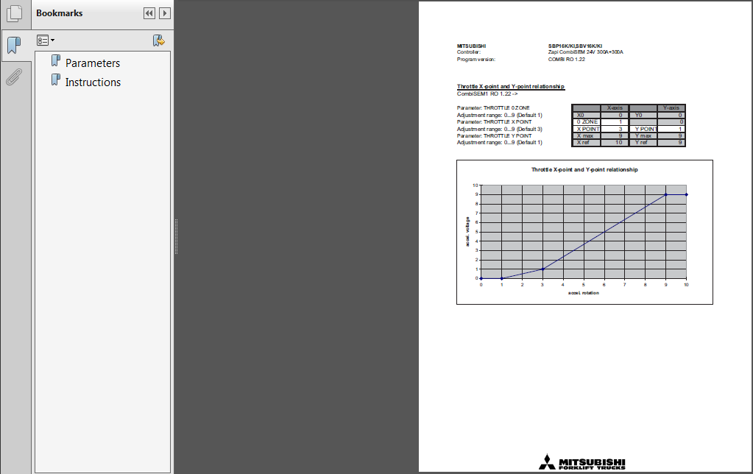Click the new bookmark icon
Viewport: 753px width, 474px height.
tap(159, 40)
